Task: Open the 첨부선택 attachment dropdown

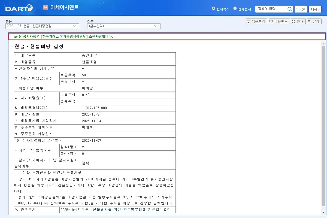Action: [124, 26]
